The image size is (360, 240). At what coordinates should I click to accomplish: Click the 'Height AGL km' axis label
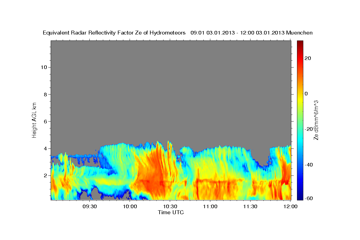click(34, 120)
